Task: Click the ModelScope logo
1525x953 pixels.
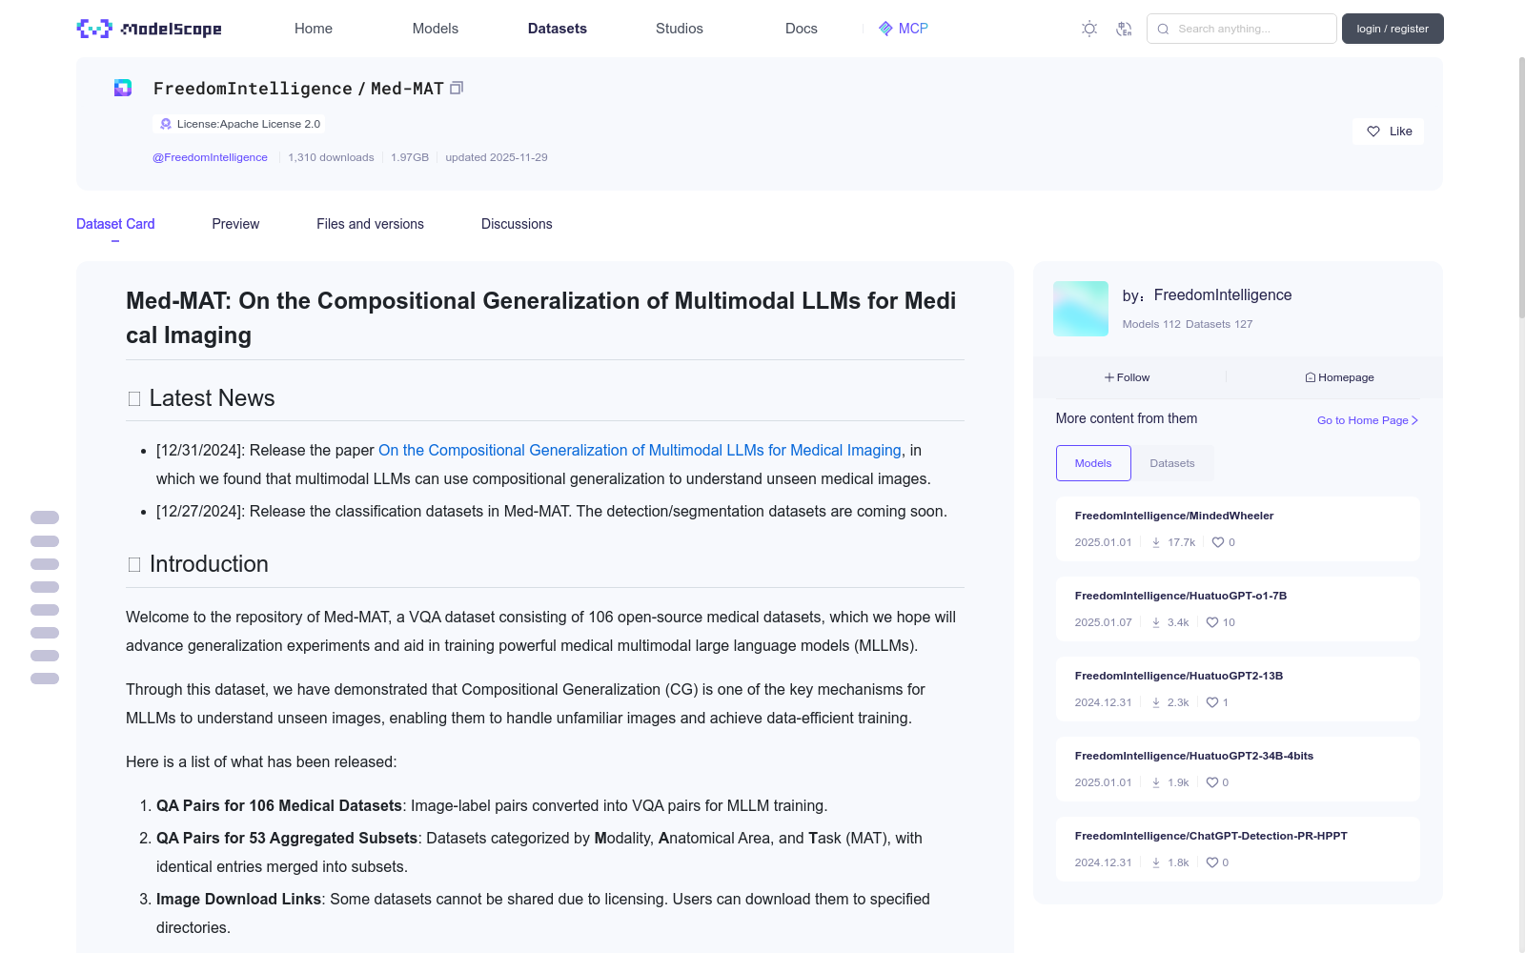Action: [x=149, y=29]
